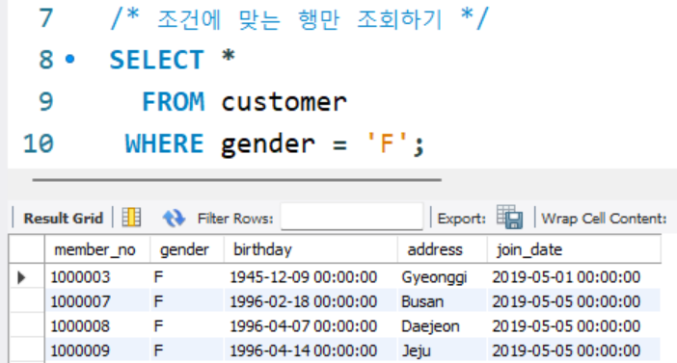The width and height of the screenshot is (677, 363).
Task: Click the Export label
Action: (462, 219)
